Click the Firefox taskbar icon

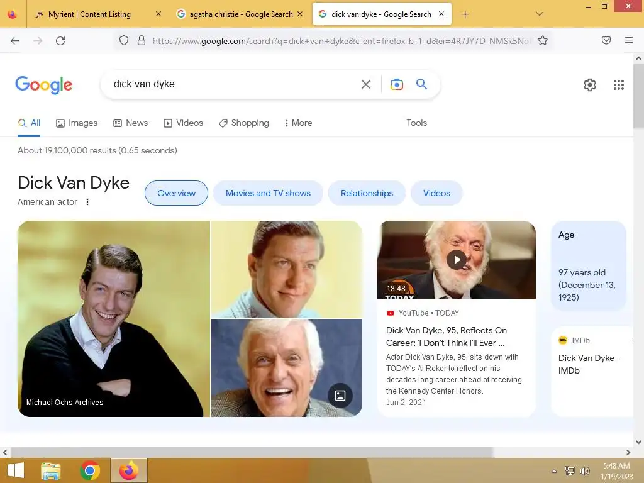(128, 470)
